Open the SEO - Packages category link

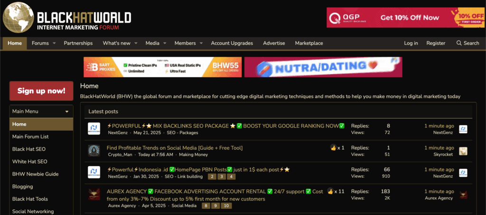(182, 133)
